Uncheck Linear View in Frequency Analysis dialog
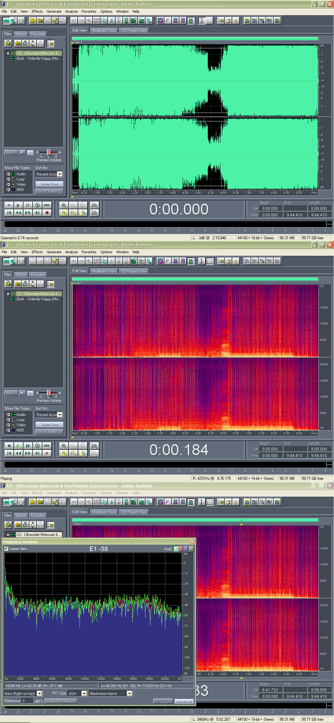Screen dimensions: 334x723 [6, 549]
